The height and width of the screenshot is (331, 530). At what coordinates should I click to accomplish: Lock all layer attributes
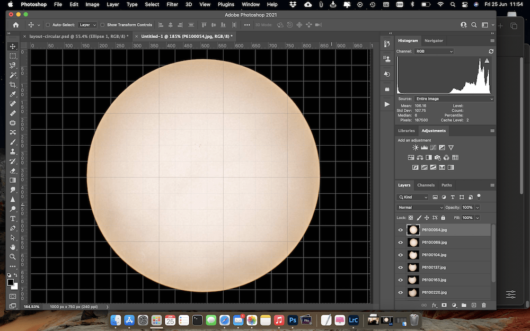click(x=443, y=218)
